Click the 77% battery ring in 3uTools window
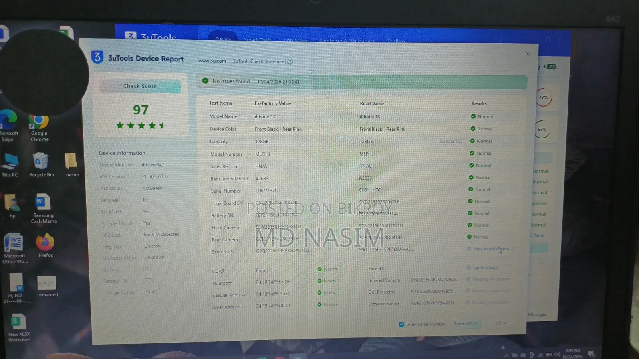 coord(543,97)
